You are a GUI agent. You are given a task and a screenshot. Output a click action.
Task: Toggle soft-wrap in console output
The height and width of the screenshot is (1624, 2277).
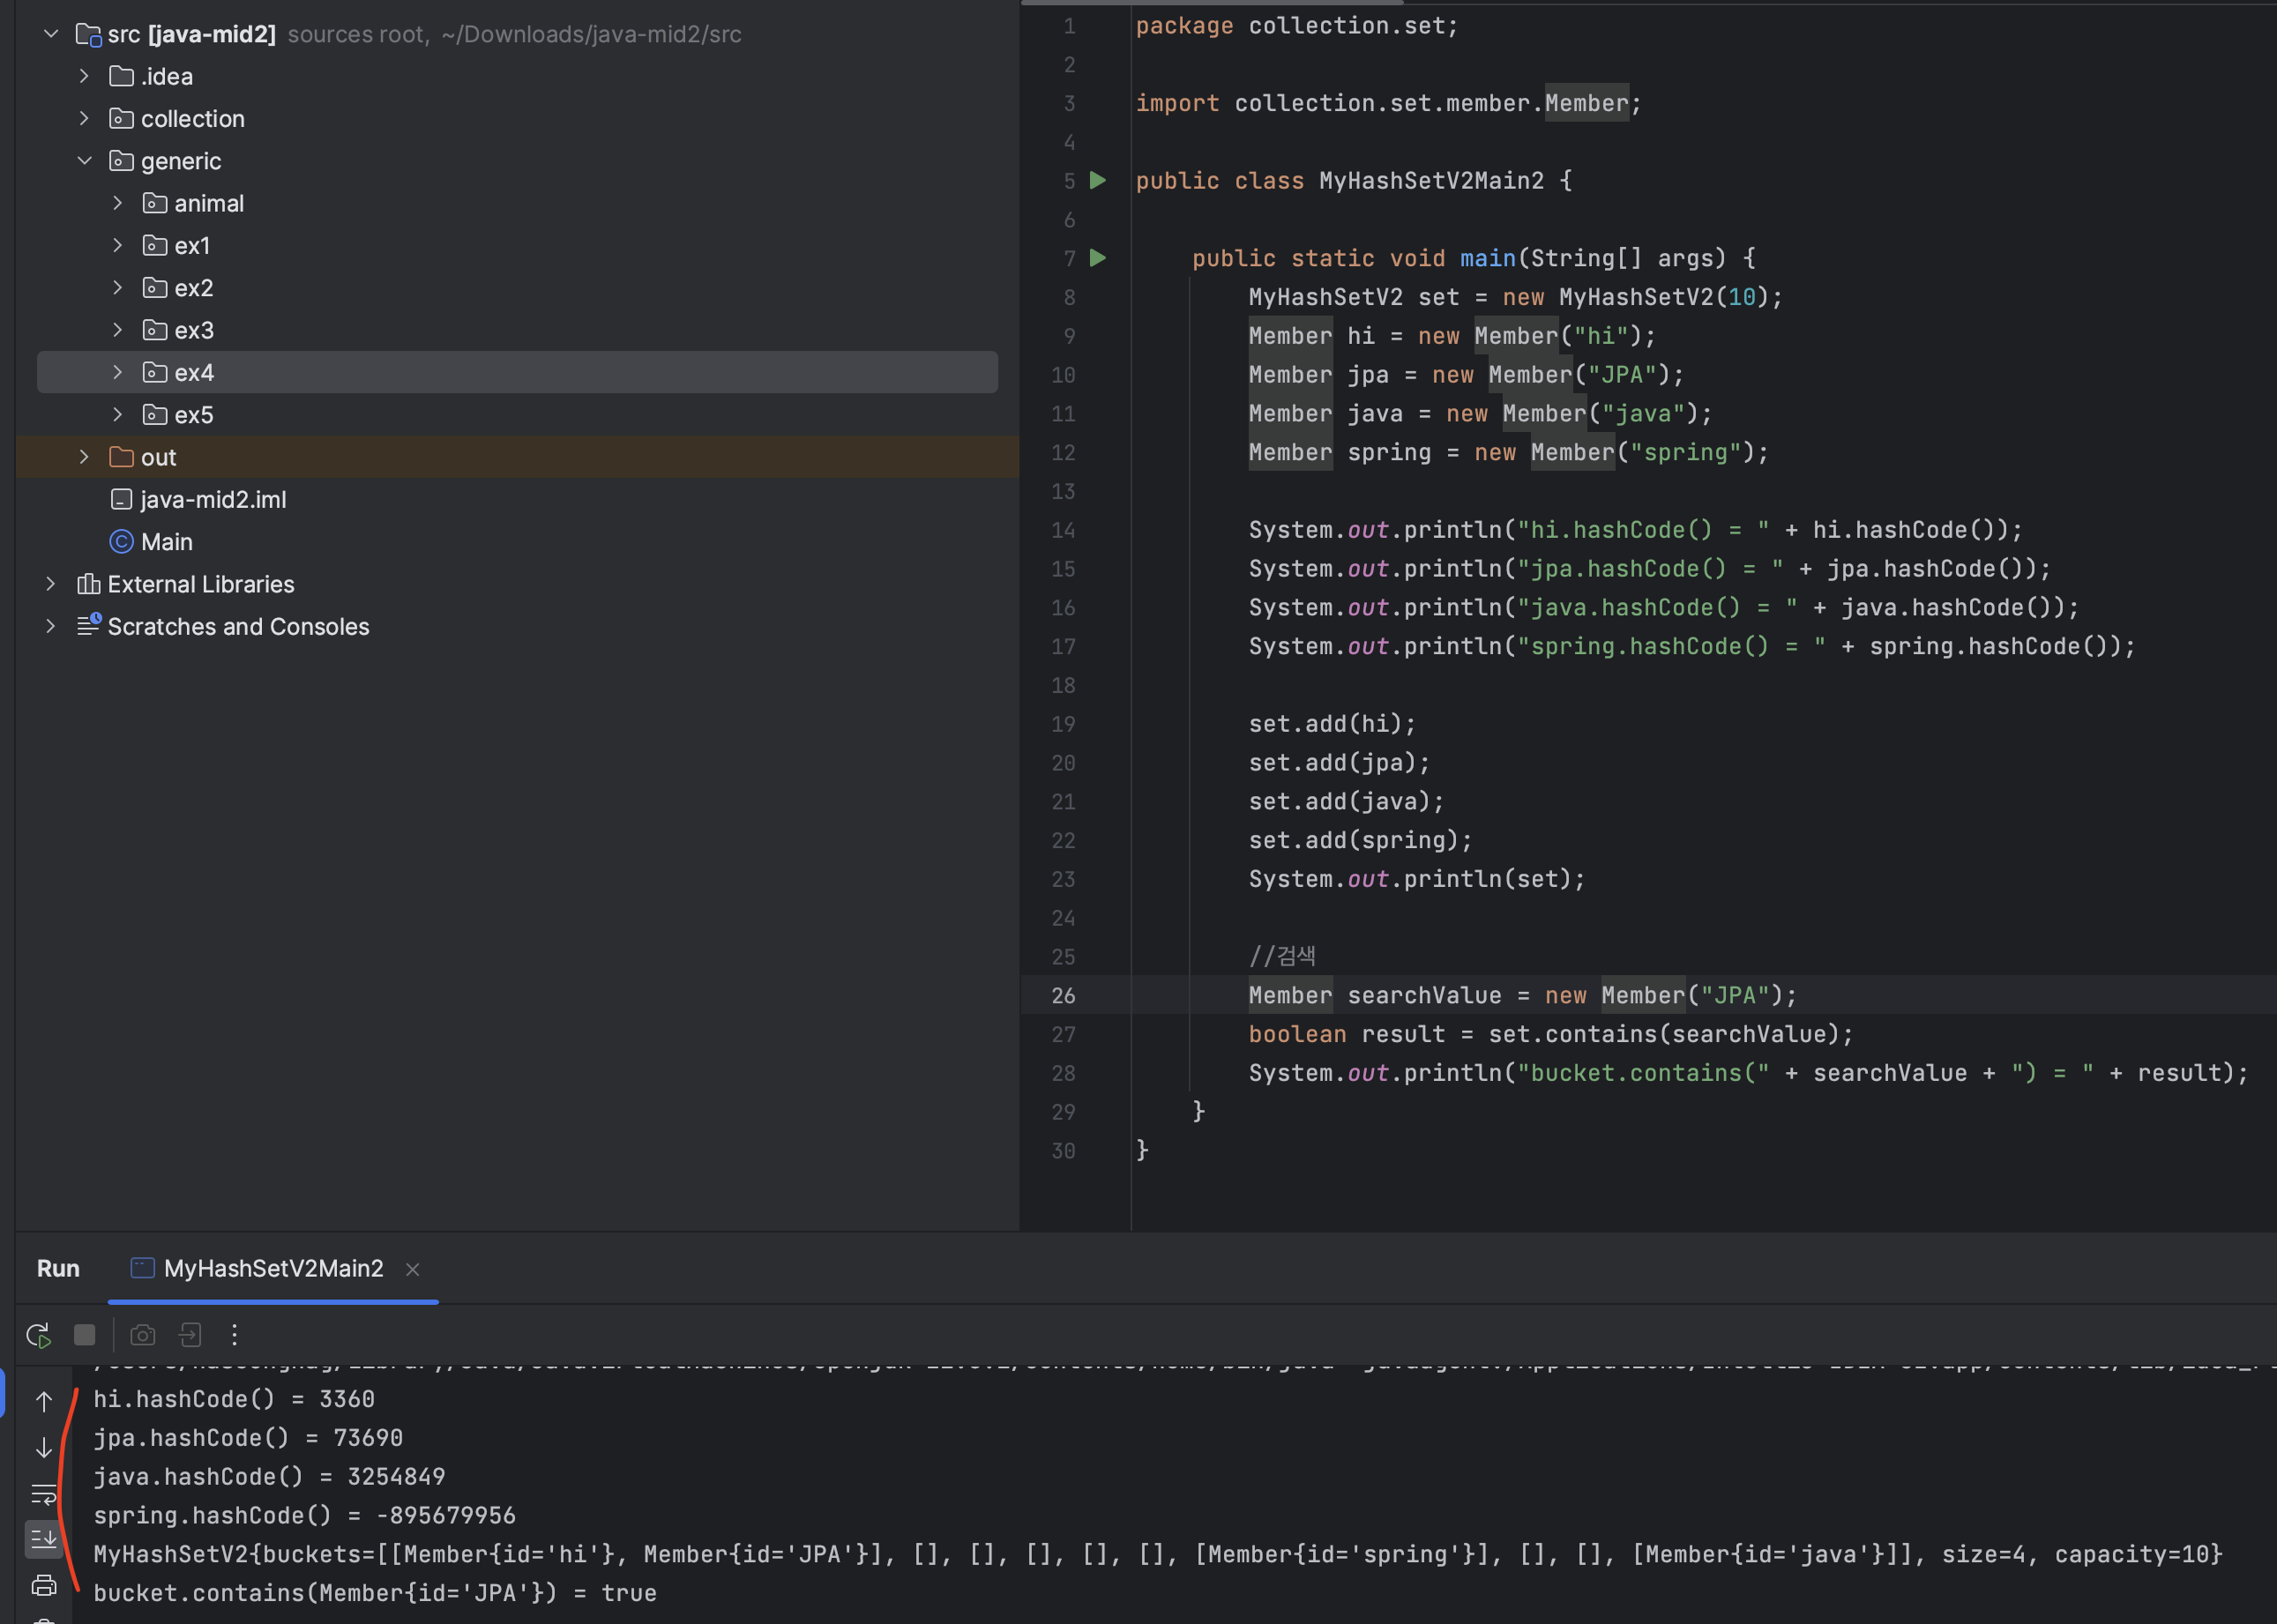pos(44,1494)
